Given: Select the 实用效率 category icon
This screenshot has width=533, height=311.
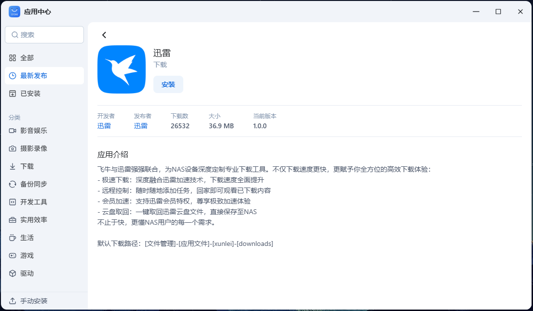Looking at the screenshot, I should pos(13,219).
